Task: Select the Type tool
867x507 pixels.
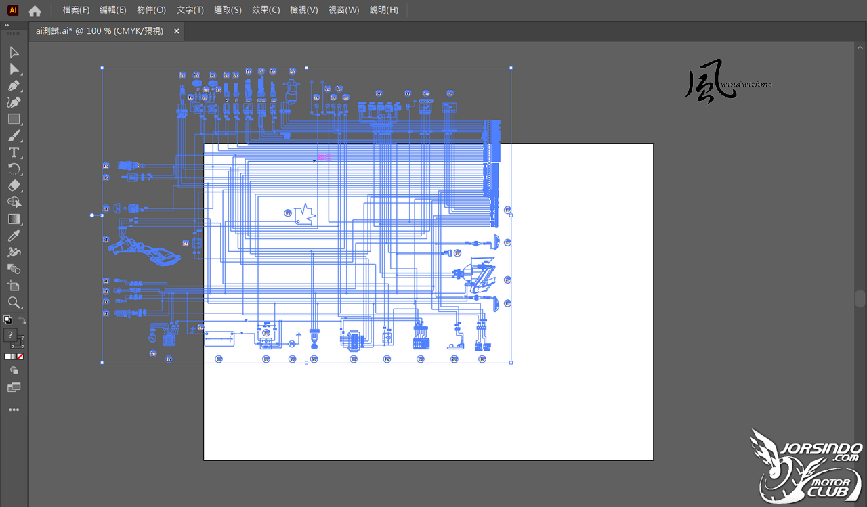Action: [14, 152]
